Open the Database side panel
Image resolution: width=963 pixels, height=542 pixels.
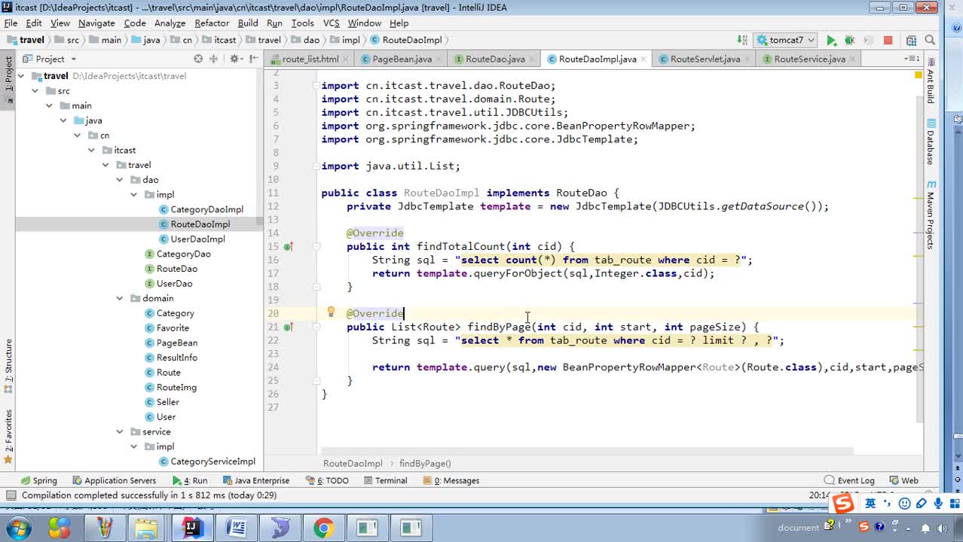click(x=931, y=142)
